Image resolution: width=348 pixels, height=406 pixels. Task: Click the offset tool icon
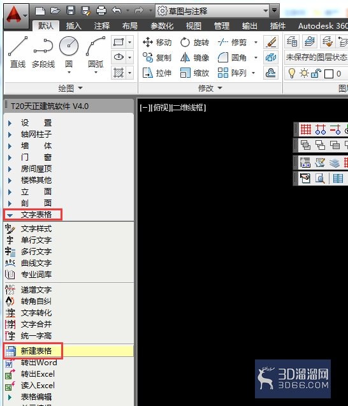(x=271, y=73)
